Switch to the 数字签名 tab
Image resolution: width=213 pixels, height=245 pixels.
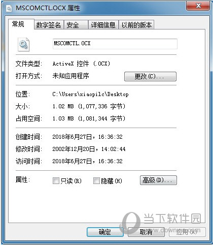[49, 25]
